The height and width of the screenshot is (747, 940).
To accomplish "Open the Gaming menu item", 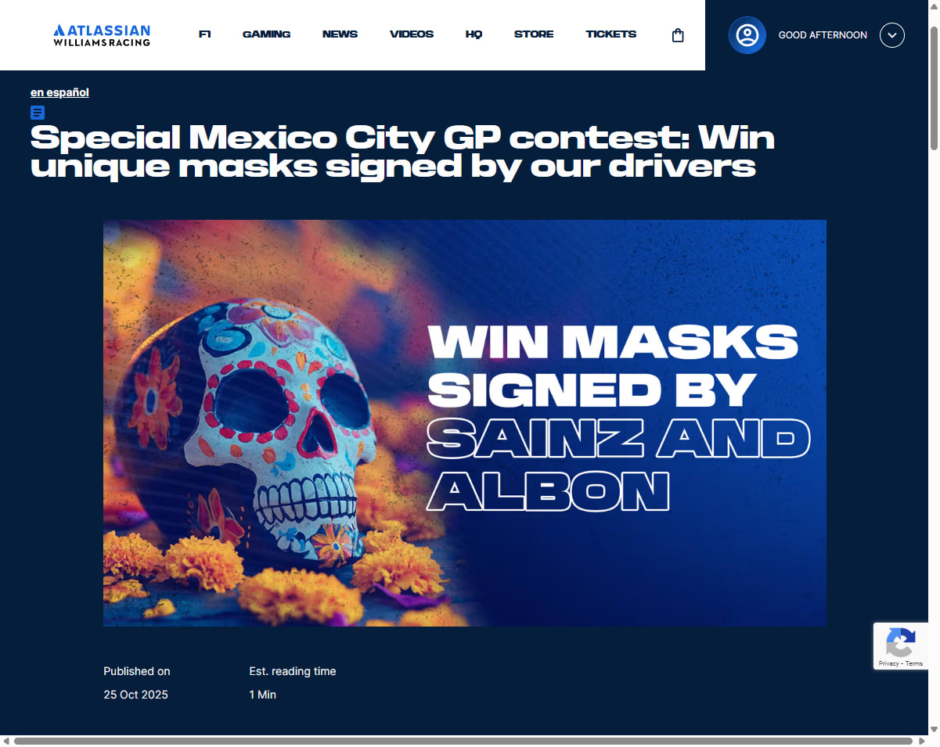I will tap(266, 34).
